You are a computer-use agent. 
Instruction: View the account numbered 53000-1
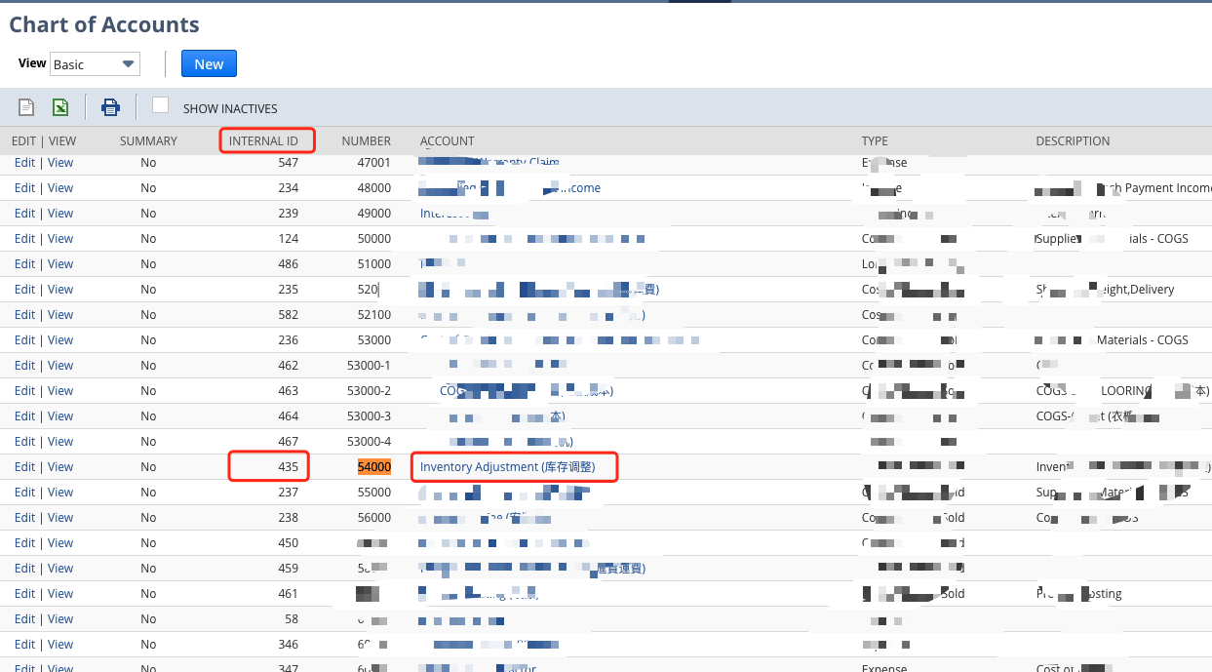[x=59, y=365]
